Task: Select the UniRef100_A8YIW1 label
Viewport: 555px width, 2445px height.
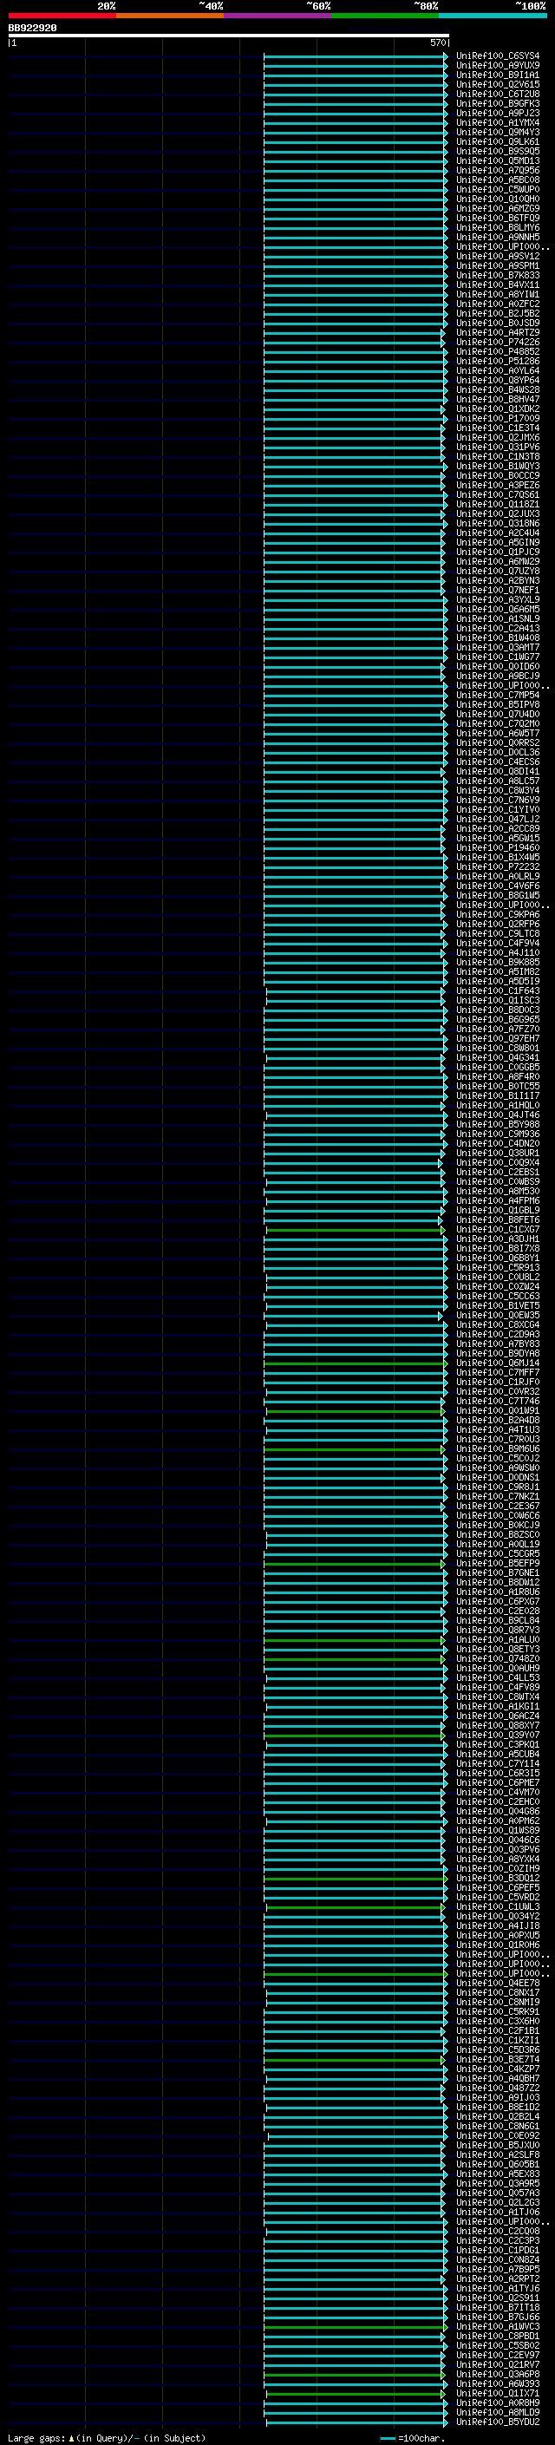Action: pos(497,294)
